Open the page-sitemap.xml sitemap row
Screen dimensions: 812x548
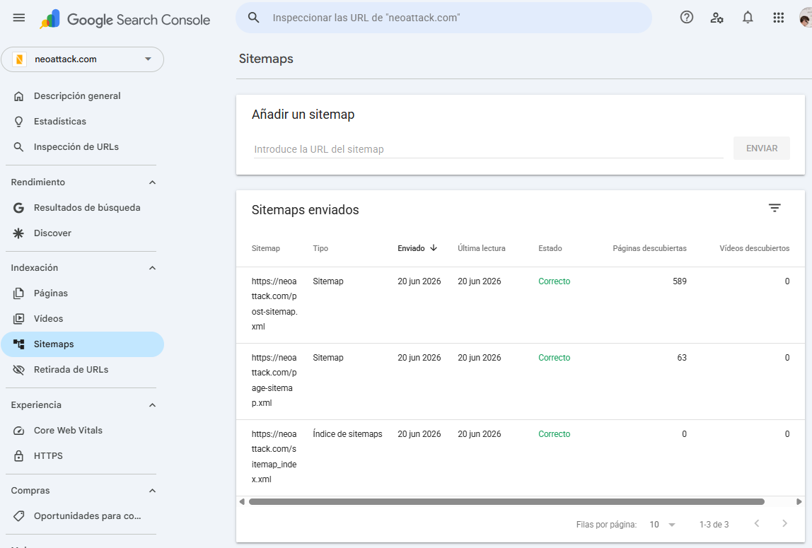pyautogui.click(x=520, y=381)
